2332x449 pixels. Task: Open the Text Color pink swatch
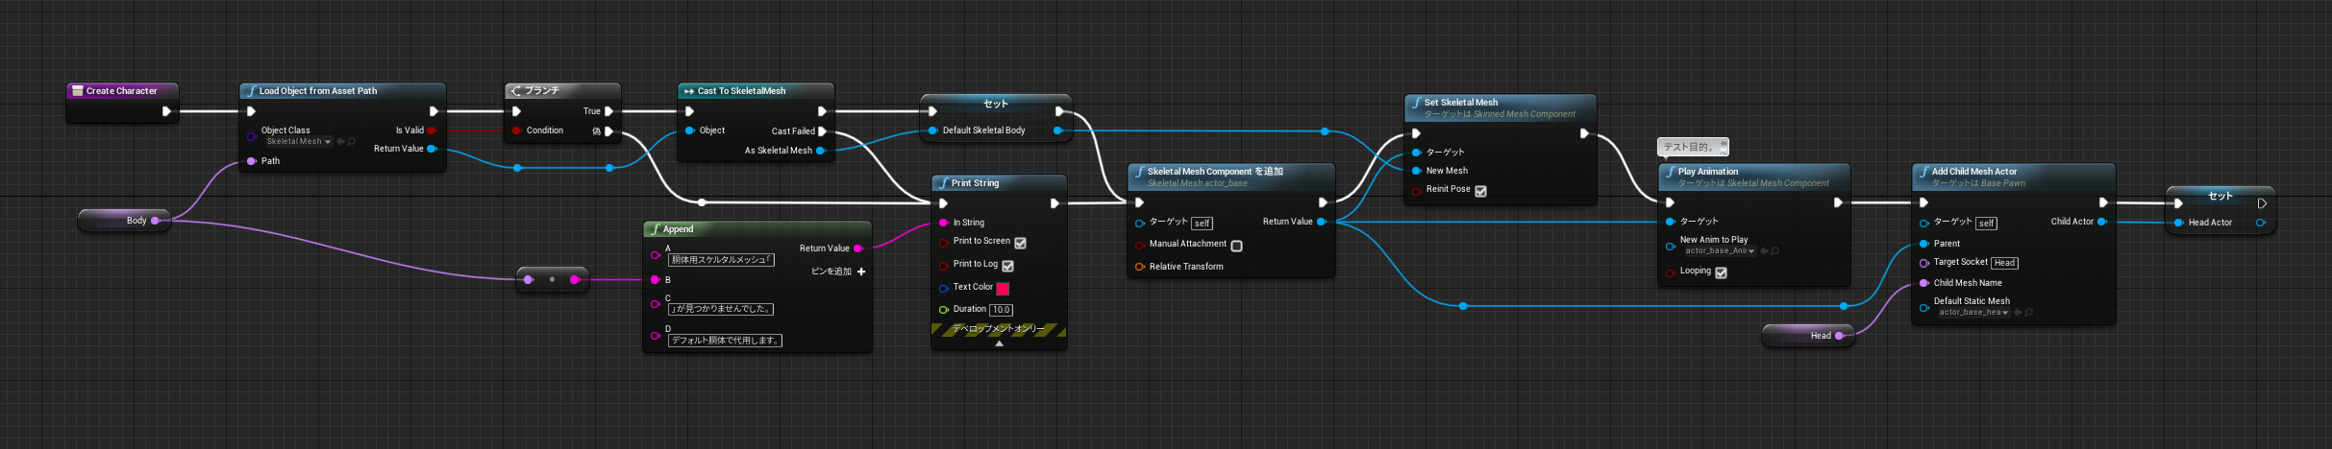click(x=1003, y=289)
